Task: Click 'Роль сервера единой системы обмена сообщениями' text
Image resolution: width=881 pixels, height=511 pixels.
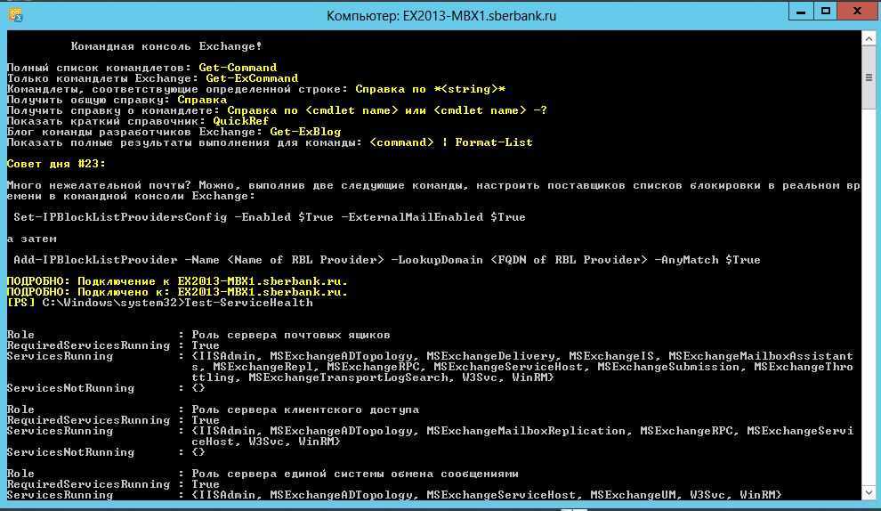Action: [355, 474]
